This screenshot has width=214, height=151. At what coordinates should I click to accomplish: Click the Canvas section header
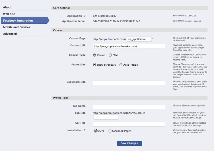pos(129,30)
